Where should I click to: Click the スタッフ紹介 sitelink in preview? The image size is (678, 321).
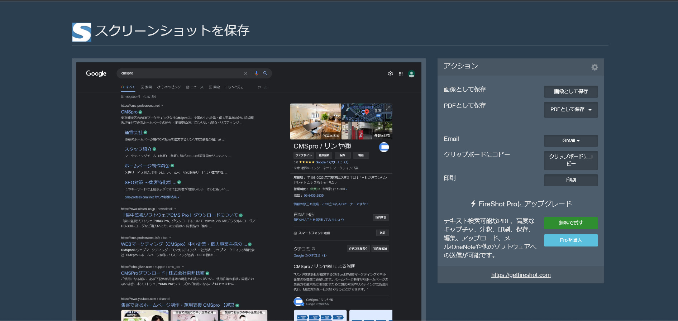coord(138,149)
